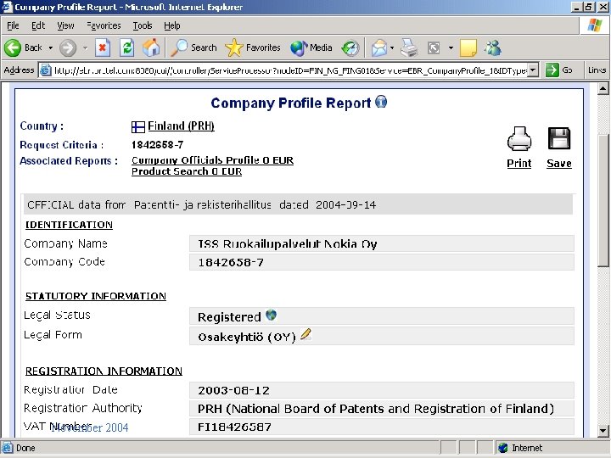611x458 pixels.
Task: Expand the Forward button history dropdown
Action: [x=85, y=48]
